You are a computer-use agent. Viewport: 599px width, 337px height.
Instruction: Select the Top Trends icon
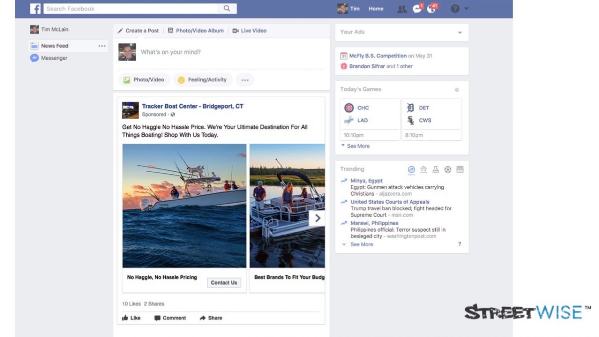(411, 170)
